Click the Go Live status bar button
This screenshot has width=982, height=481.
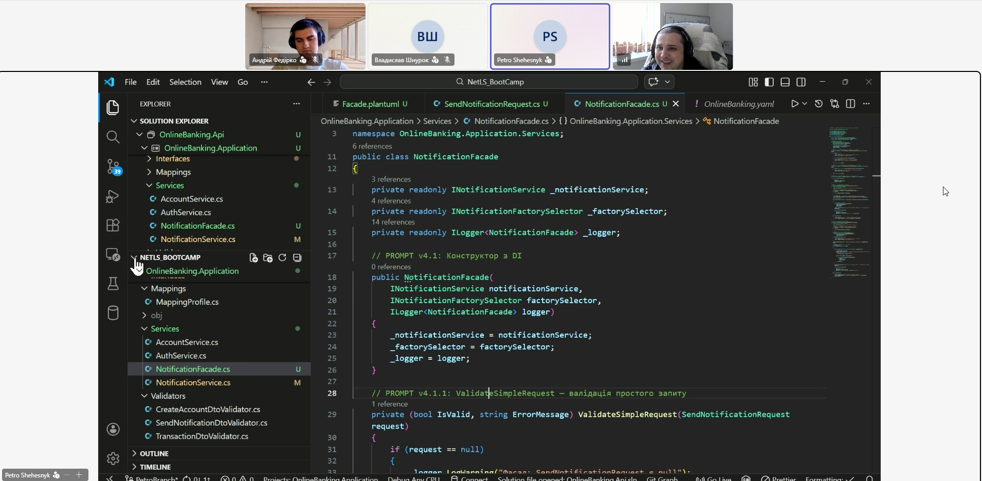pyautogui.click(x=714, y=478)
